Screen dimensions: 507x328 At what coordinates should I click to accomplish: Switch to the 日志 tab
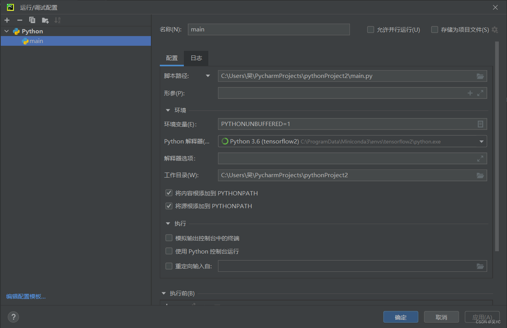[x=196, y=58]
